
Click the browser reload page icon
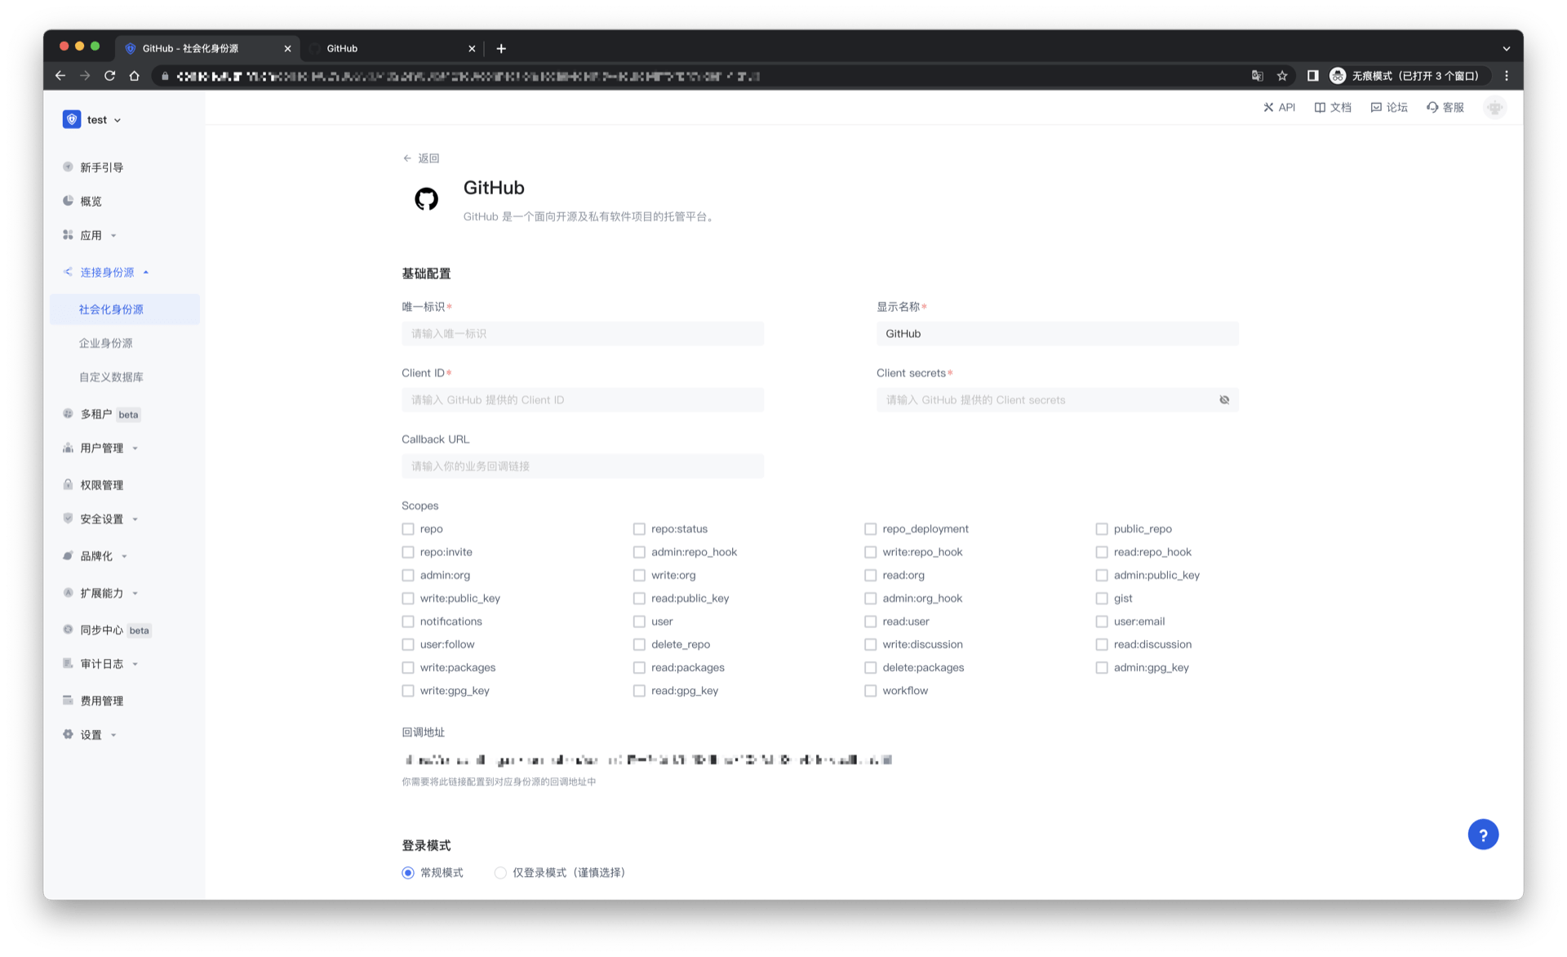point(110,76)
